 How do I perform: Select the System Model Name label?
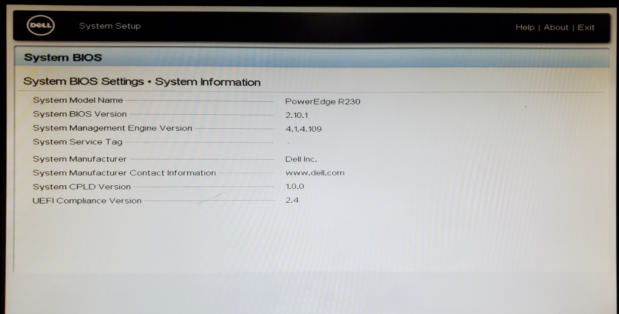78,100
